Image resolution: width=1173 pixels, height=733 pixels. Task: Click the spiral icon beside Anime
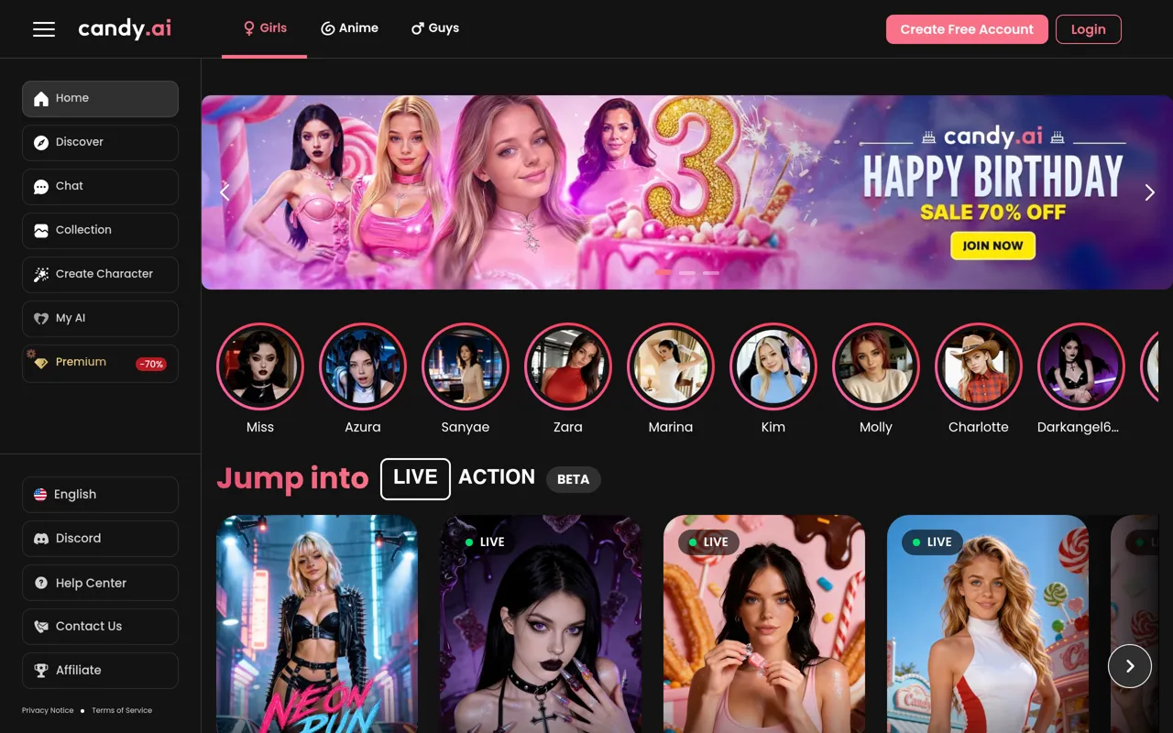327,28
